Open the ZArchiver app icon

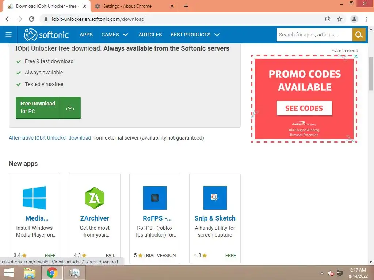(x=95, y=198)
